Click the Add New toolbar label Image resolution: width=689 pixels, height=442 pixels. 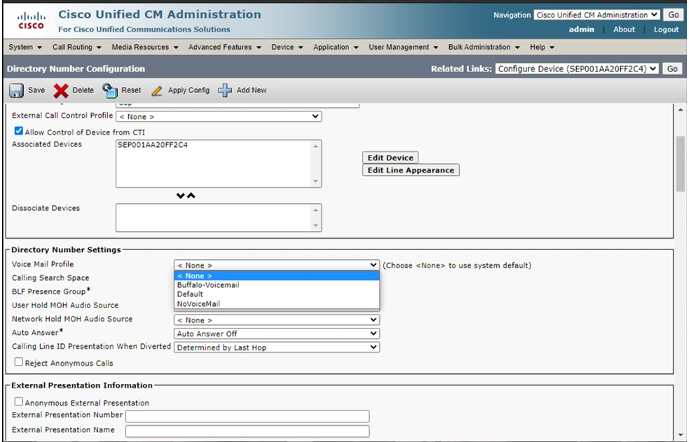[252, 90]
